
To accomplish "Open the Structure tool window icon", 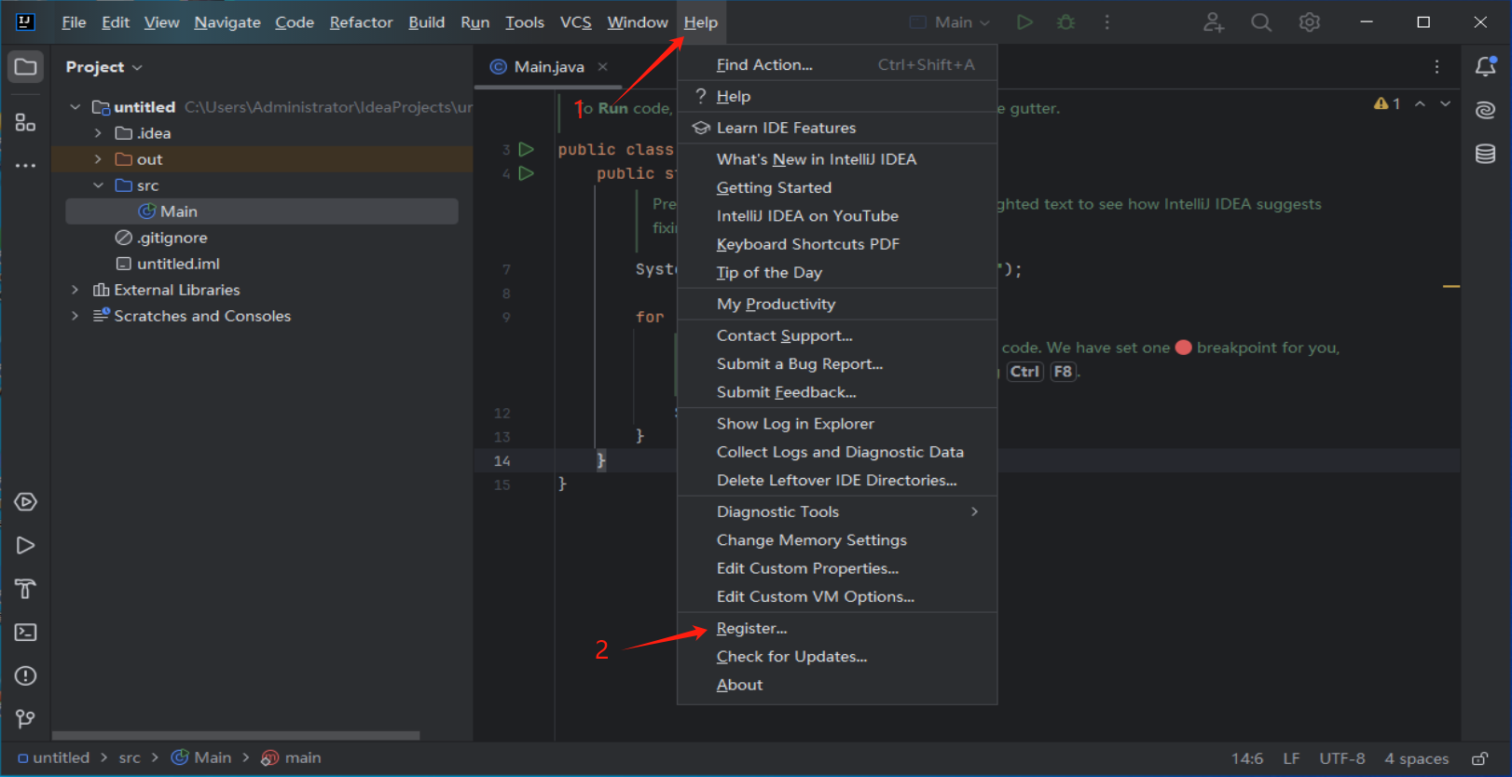I will pos(25,122).
